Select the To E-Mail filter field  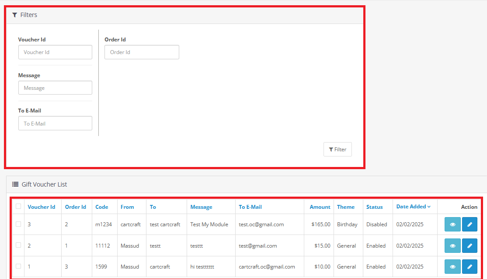pos(55,123)
